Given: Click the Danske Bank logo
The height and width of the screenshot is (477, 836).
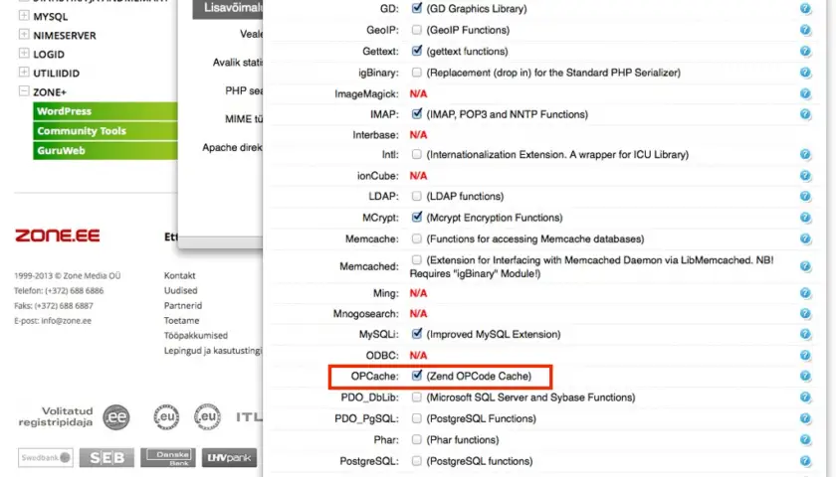Looking at the screenshot, I should [168, 457].
